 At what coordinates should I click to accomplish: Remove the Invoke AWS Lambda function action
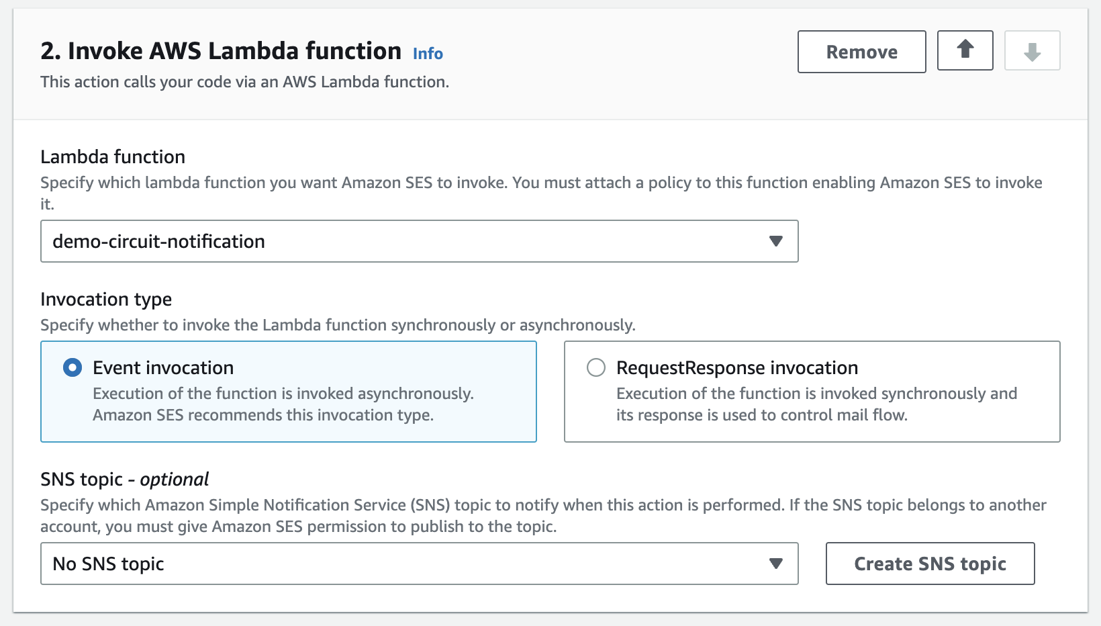[x=861, y=52]
